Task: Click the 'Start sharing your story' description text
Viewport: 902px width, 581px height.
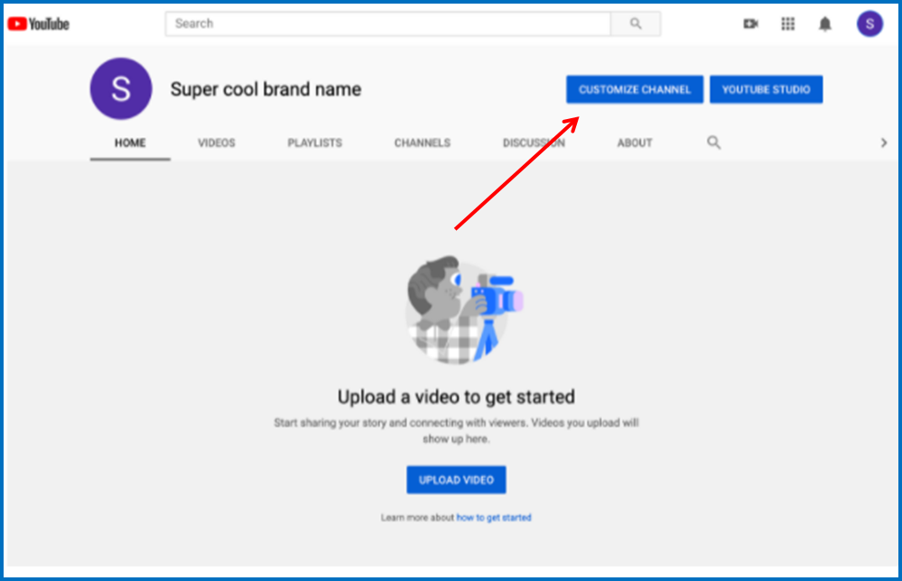Action: click(x=456, y=430)
